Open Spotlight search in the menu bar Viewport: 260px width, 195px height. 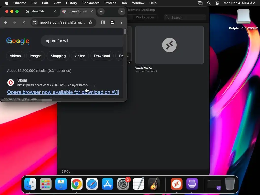209,3
